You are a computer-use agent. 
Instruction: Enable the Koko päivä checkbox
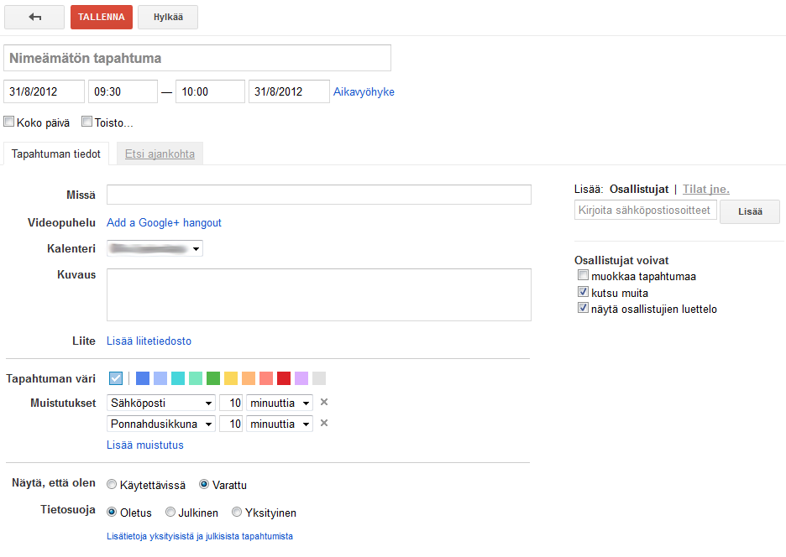(9, 122)
